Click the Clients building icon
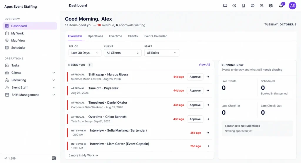Viewport: 301px width, 163px height. 7,73
